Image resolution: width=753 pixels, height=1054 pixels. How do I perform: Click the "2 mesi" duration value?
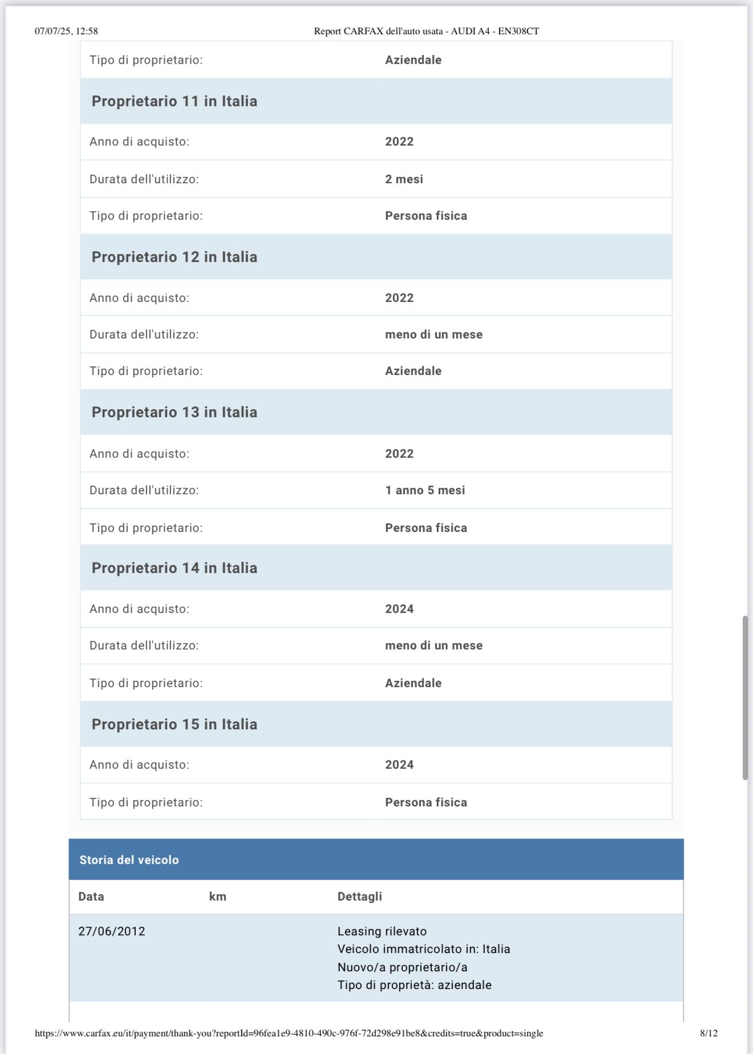tap(404, 179)
